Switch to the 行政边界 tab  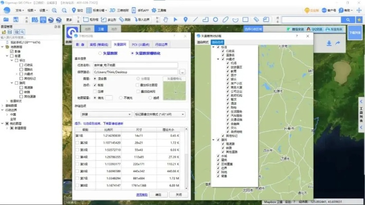[x=161, y=45]
